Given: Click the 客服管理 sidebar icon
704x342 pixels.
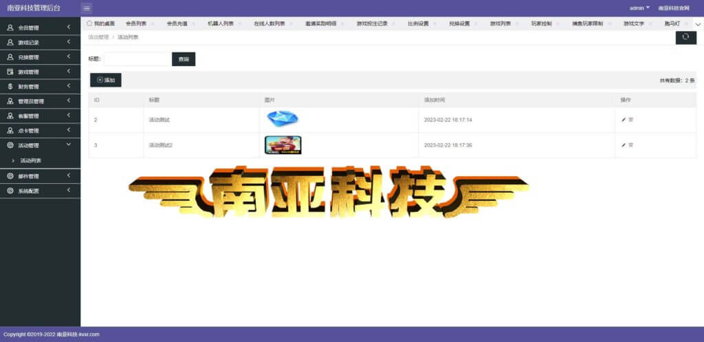Looking at the screenshot, I should tap(10, 116).
